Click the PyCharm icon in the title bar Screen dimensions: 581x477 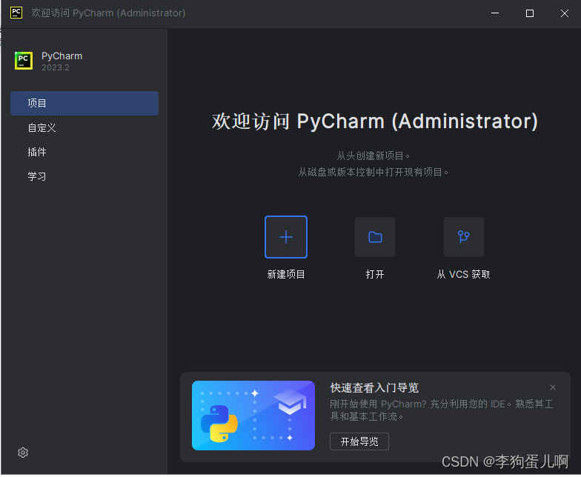16,13
